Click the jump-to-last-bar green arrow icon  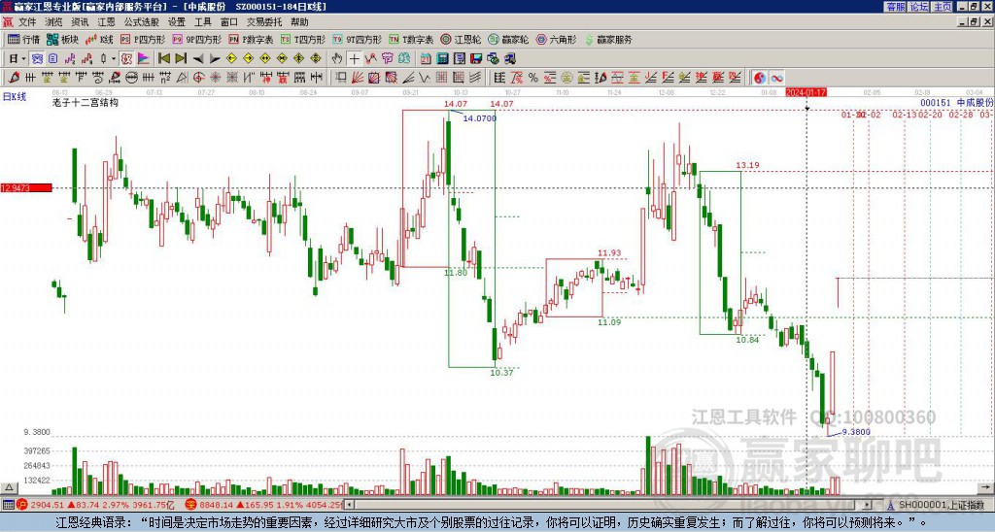[x=181, y=58]
